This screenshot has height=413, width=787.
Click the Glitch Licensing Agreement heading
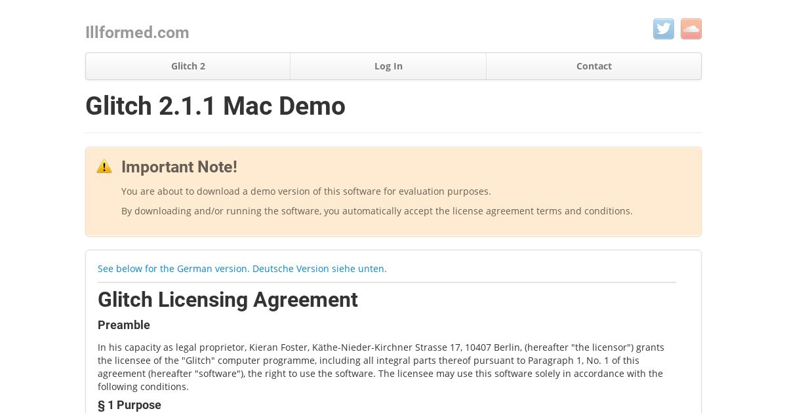228,300
